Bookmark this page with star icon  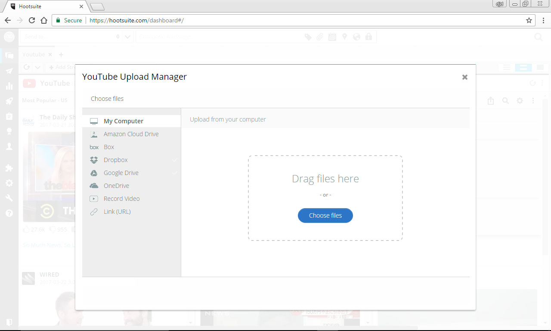tap(529, 20)
